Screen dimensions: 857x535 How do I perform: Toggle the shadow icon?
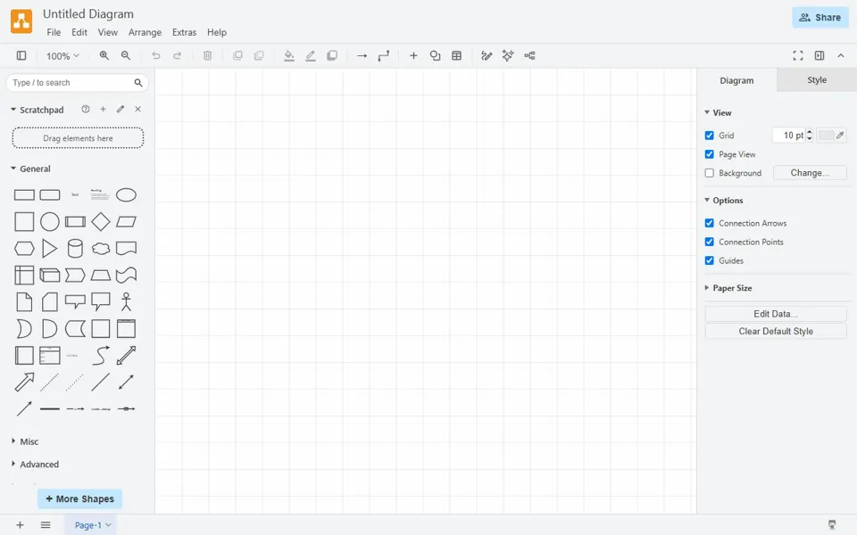332,55
